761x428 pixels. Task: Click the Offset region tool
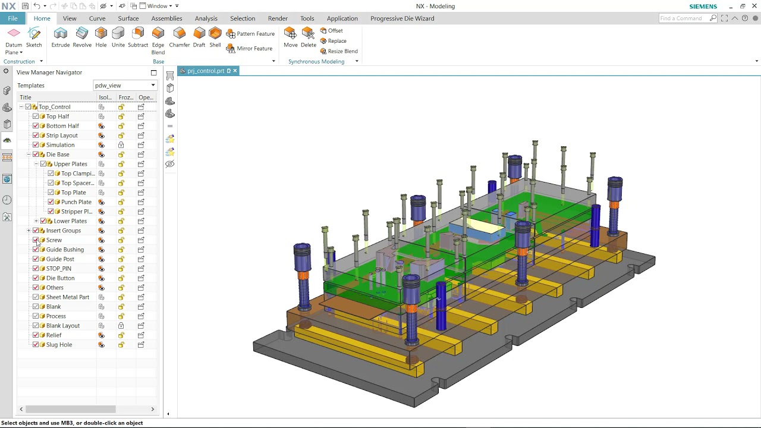pos(332,31)
